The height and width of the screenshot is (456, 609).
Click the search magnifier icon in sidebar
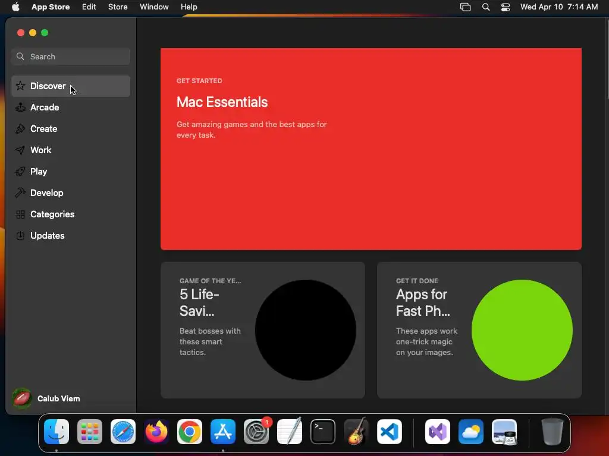click(x=20, y=56)
